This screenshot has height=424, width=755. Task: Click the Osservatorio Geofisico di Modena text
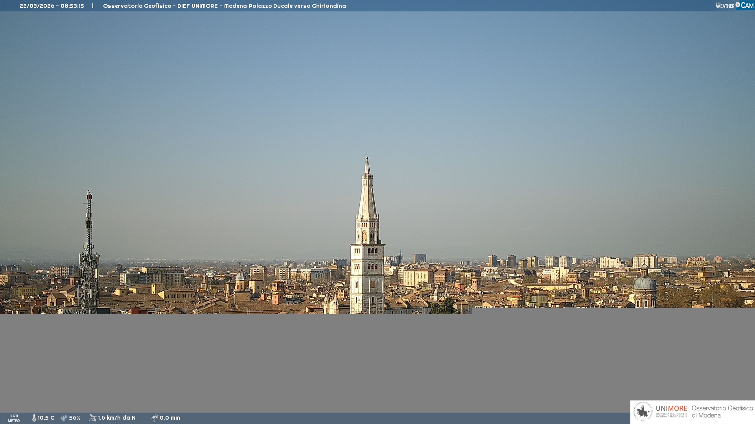tap(722, 412)
